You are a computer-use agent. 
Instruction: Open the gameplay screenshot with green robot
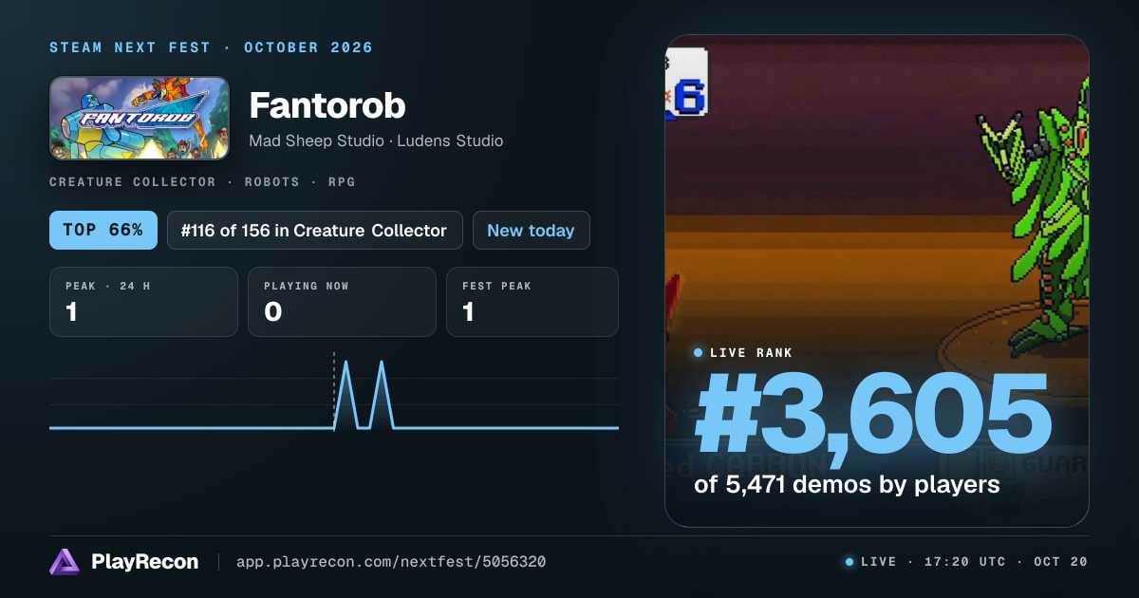[876, 280]
